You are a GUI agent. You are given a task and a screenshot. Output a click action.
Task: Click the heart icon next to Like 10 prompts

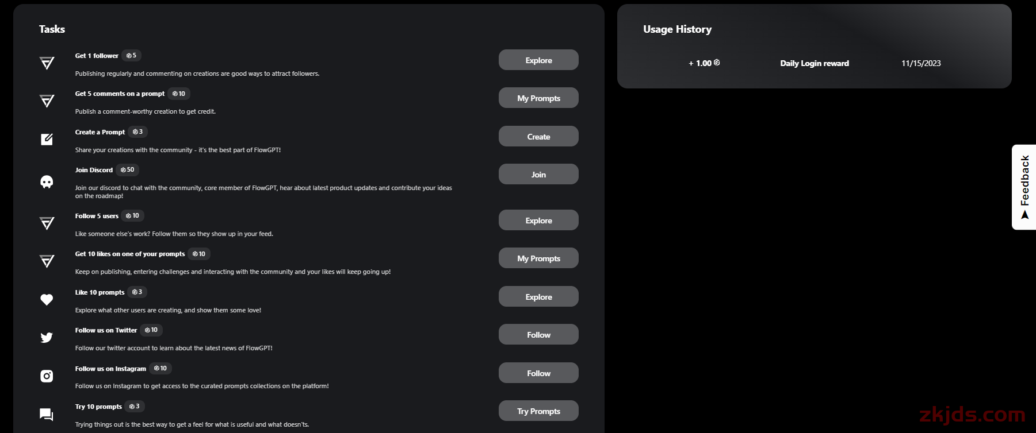click(x=47, y=300)
